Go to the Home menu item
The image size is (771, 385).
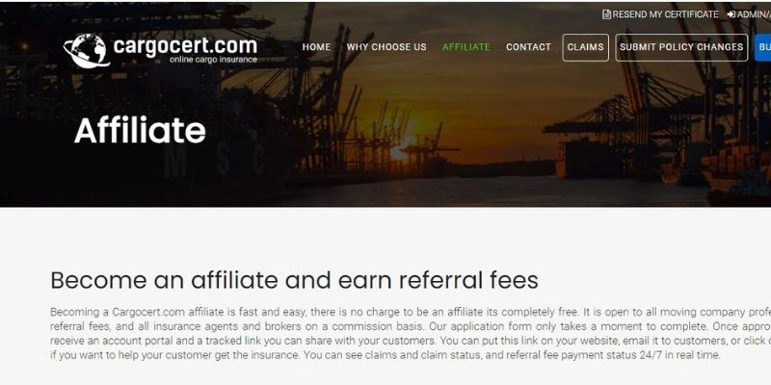(x=316, y=47)
